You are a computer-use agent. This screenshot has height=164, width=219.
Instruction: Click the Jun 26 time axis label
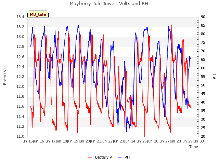click(x=153, y=141)
